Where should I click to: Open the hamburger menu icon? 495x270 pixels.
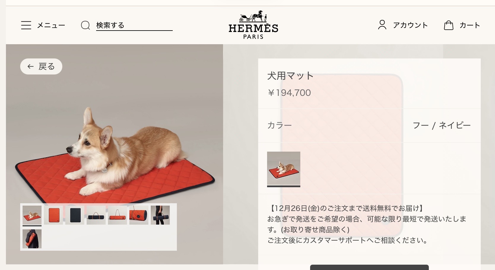point(26,25)
